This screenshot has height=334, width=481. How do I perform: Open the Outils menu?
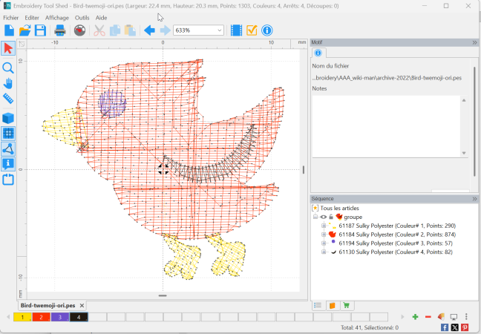click(x=82, y=18)
